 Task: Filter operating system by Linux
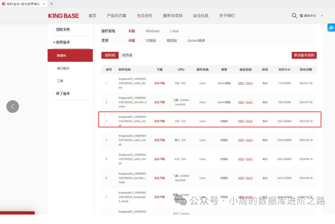coord(174,31)
